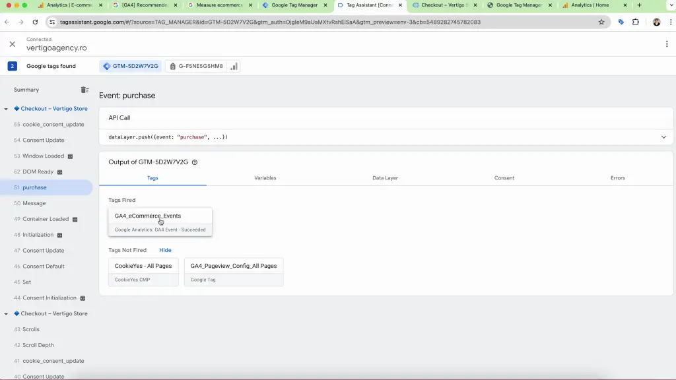Viewport: 676px width, 380px height.
Task: Collapse the first Checkout – Vertigo Store group
Action: pos(6,109)
